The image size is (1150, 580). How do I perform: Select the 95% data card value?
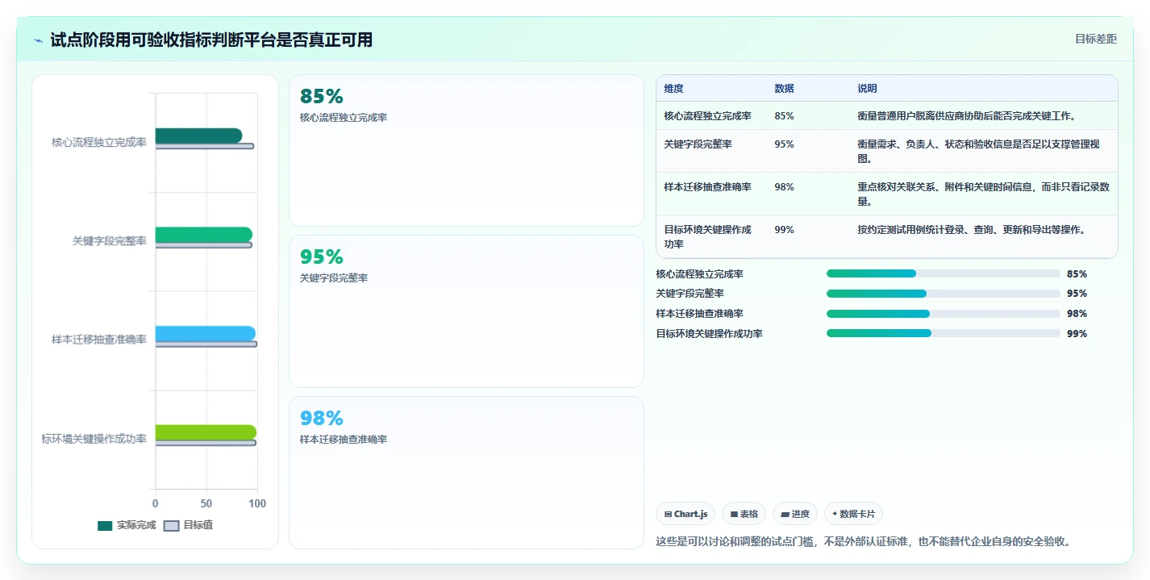[322, 257]
